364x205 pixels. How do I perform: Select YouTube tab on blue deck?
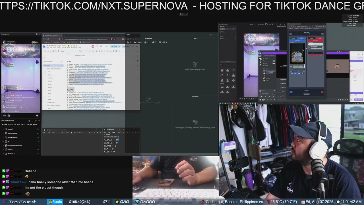[301, 38]
